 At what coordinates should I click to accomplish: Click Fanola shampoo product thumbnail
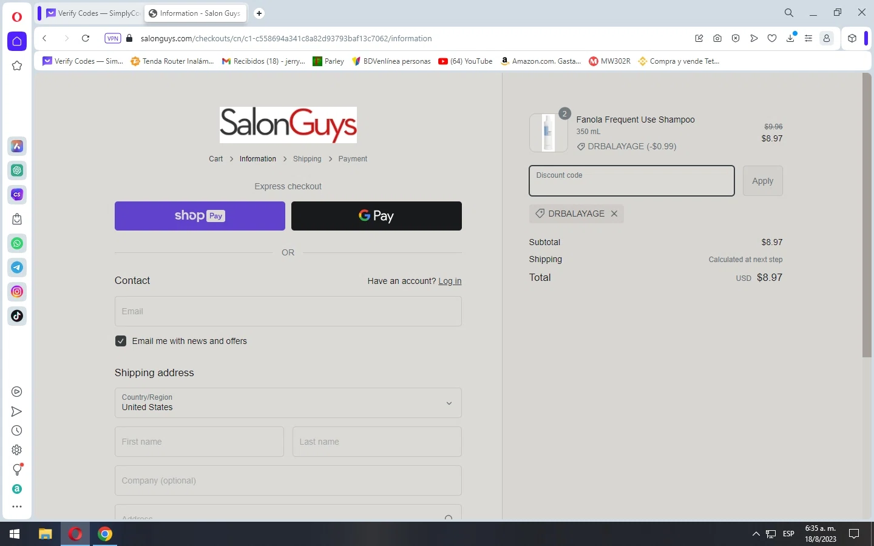point(549,132)
